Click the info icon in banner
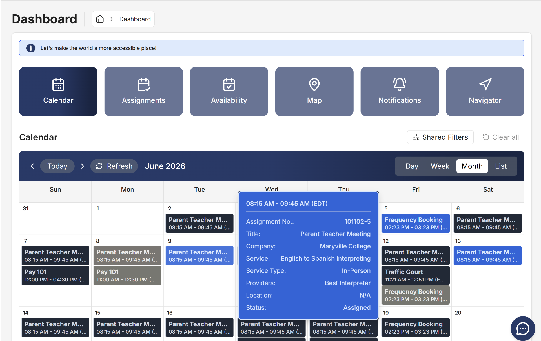541x341 pixels. (31, 48)
